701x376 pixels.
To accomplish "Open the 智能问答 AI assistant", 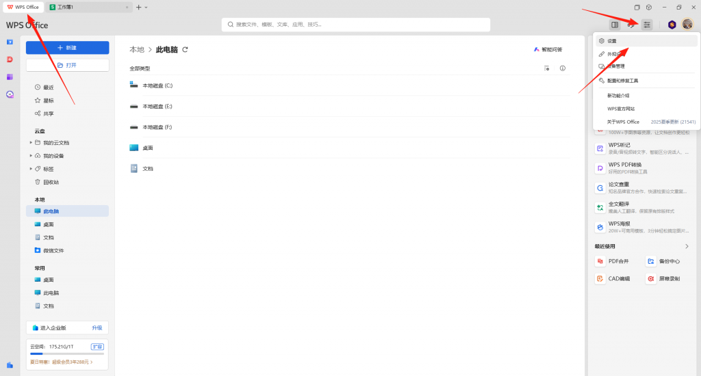I will [548, 50].
